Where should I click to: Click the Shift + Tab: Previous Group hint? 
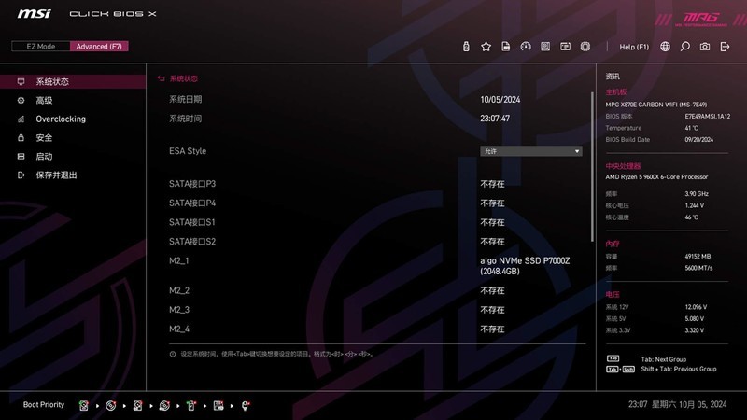click(679, 369)
